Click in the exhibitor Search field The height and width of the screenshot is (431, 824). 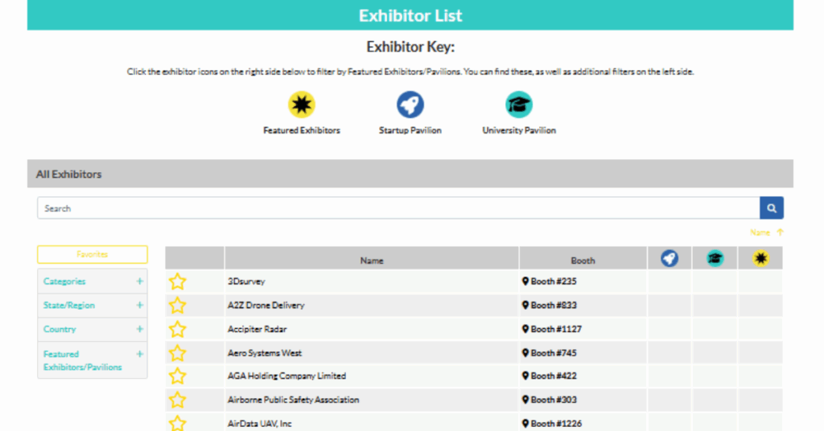click(x=398, y=208)
